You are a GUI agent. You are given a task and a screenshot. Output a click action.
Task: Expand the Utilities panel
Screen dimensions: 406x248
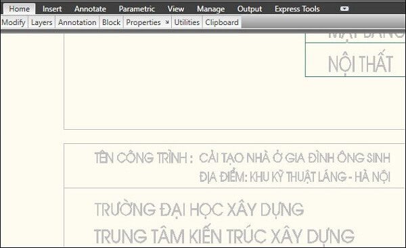(187, 22)
